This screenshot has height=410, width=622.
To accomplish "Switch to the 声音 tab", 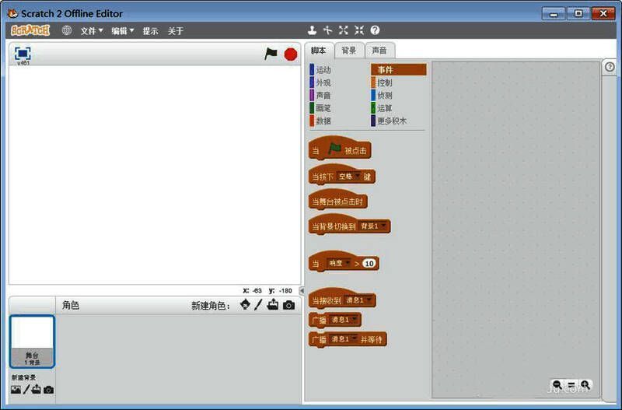I will pyautogui.click(x=379, y=51).
